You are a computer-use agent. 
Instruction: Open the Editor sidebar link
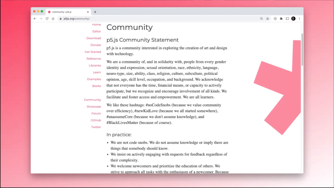(97, 31)
